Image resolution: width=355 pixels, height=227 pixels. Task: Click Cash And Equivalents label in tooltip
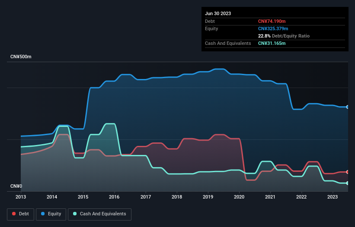pos(228,43)
